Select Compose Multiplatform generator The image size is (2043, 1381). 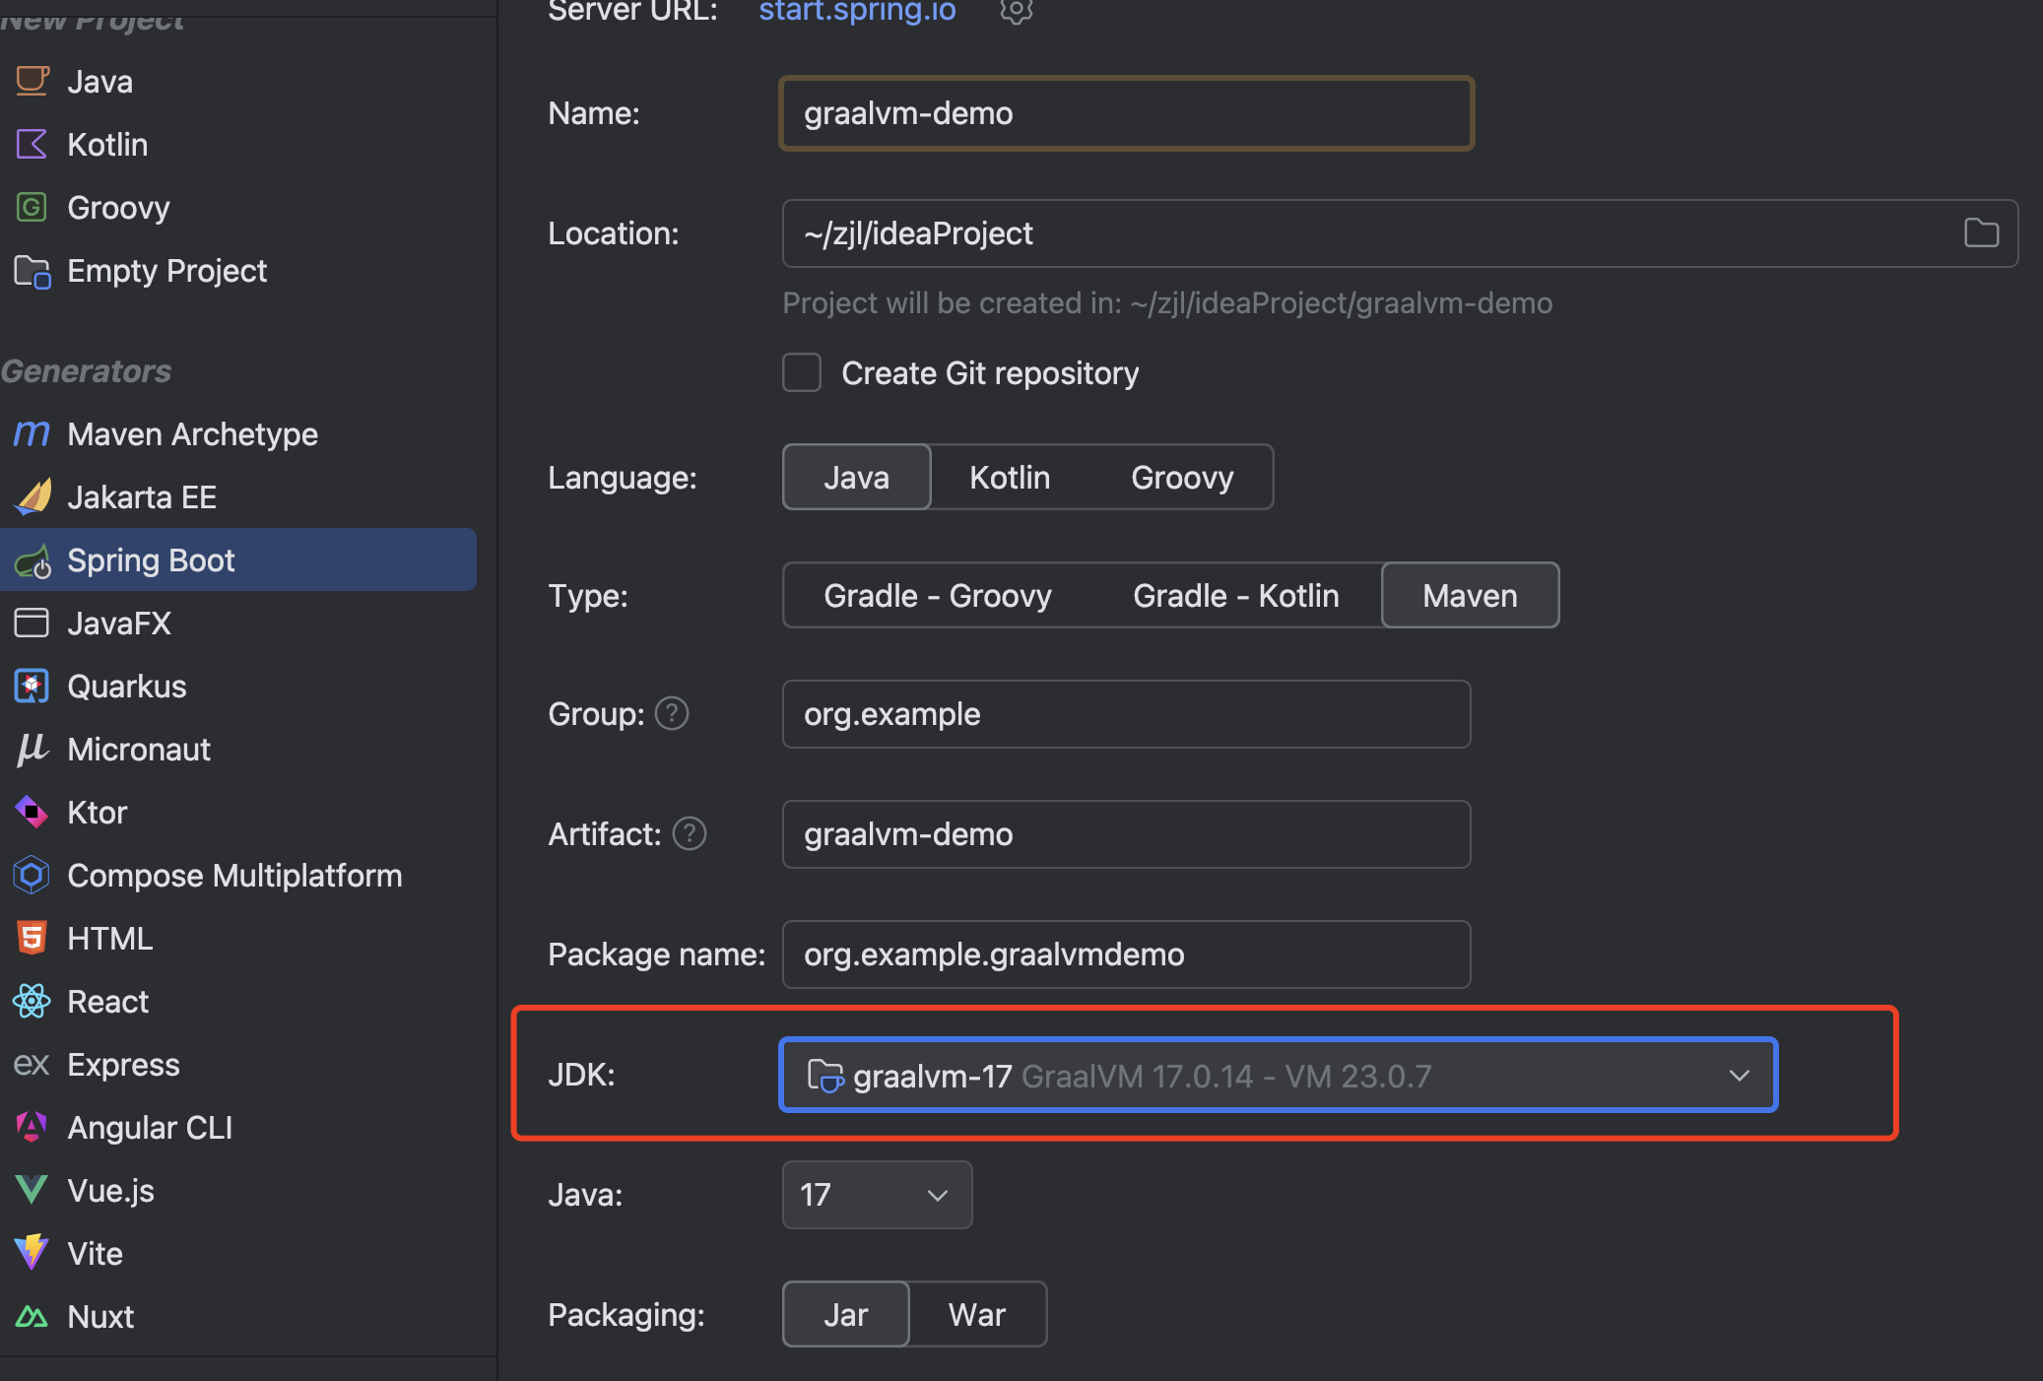pos(238,875)
